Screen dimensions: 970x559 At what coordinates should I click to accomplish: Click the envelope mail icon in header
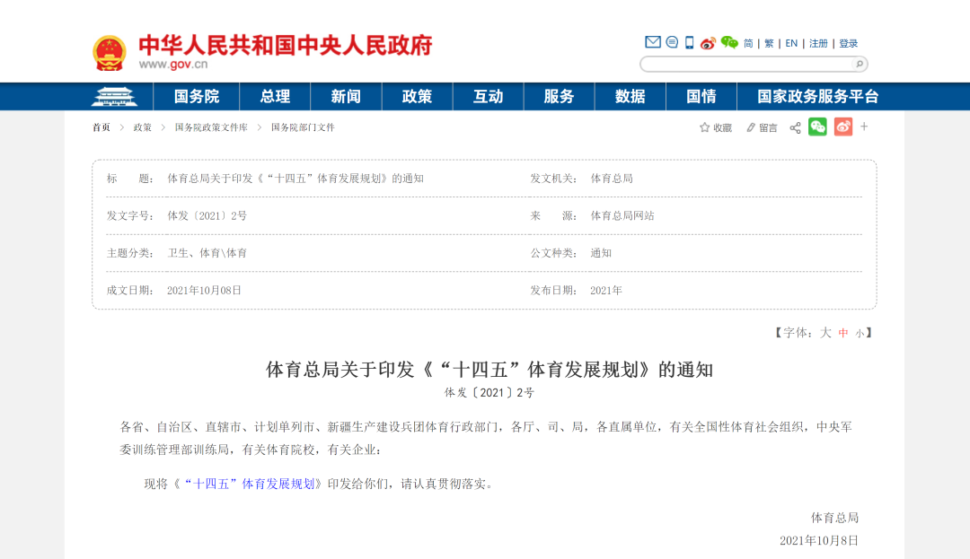(x=653, y=42)
